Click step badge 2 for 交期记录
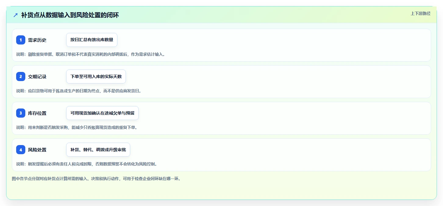Screen dimensions: 443x206 click(21, 76)
